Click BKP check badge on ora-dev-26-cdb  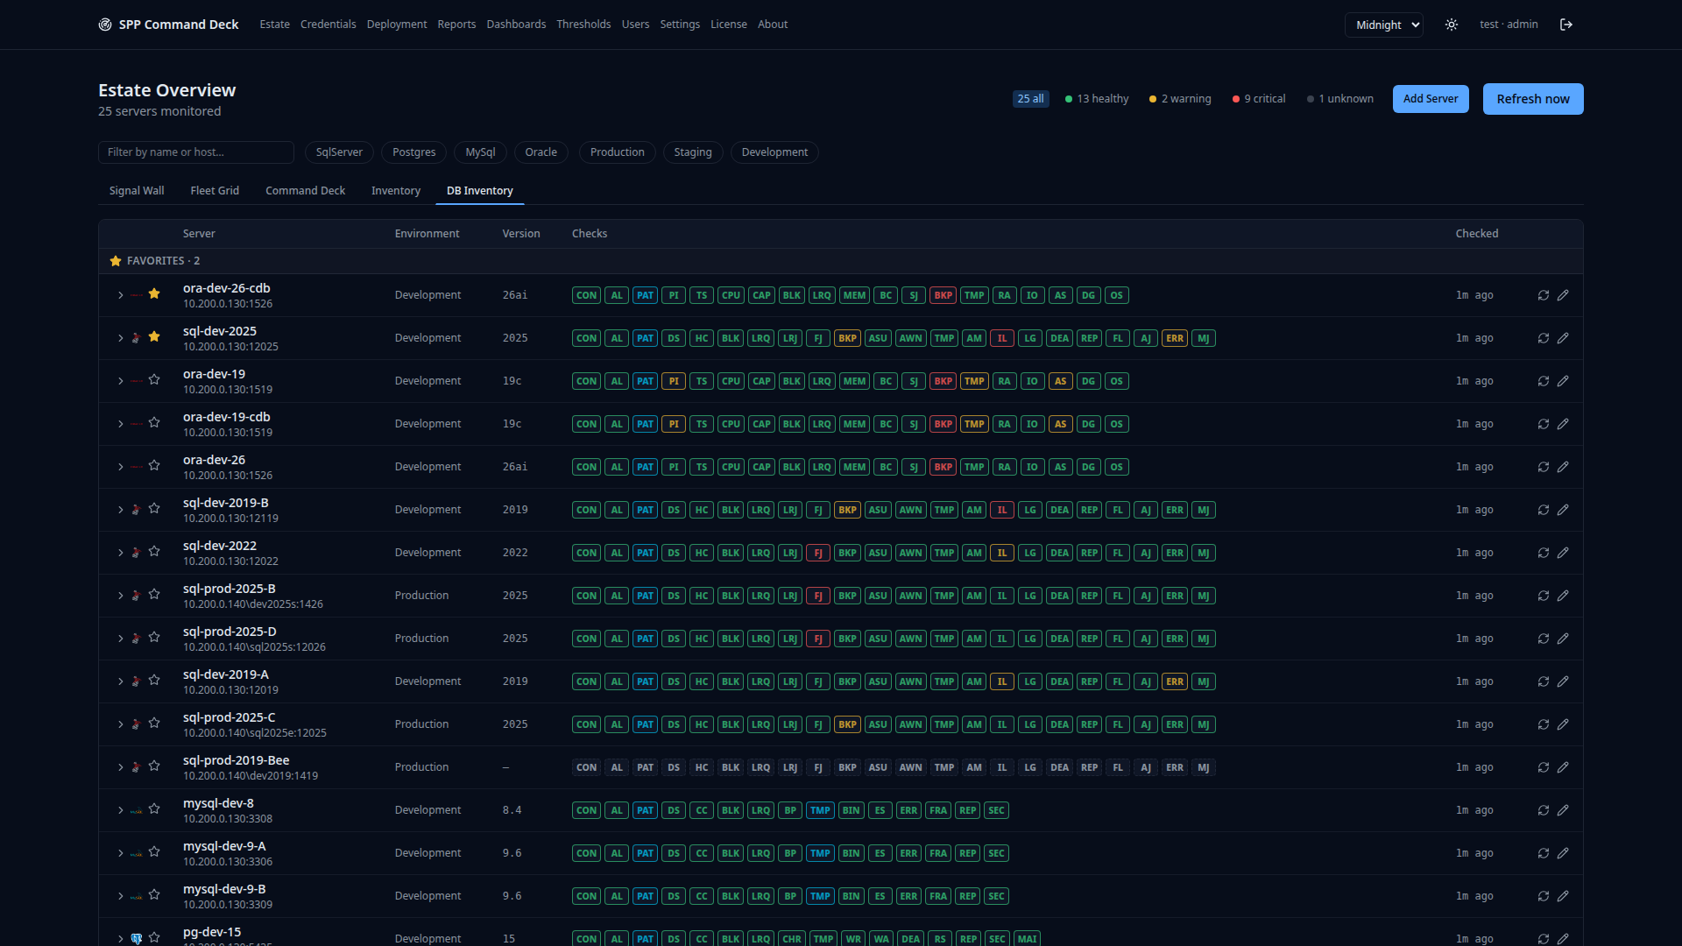point(943,295)
